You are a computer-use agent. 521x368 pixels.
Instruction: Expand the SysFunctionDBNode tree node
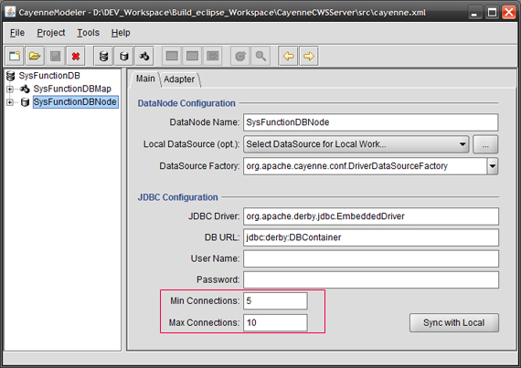[x=10, y=102]
